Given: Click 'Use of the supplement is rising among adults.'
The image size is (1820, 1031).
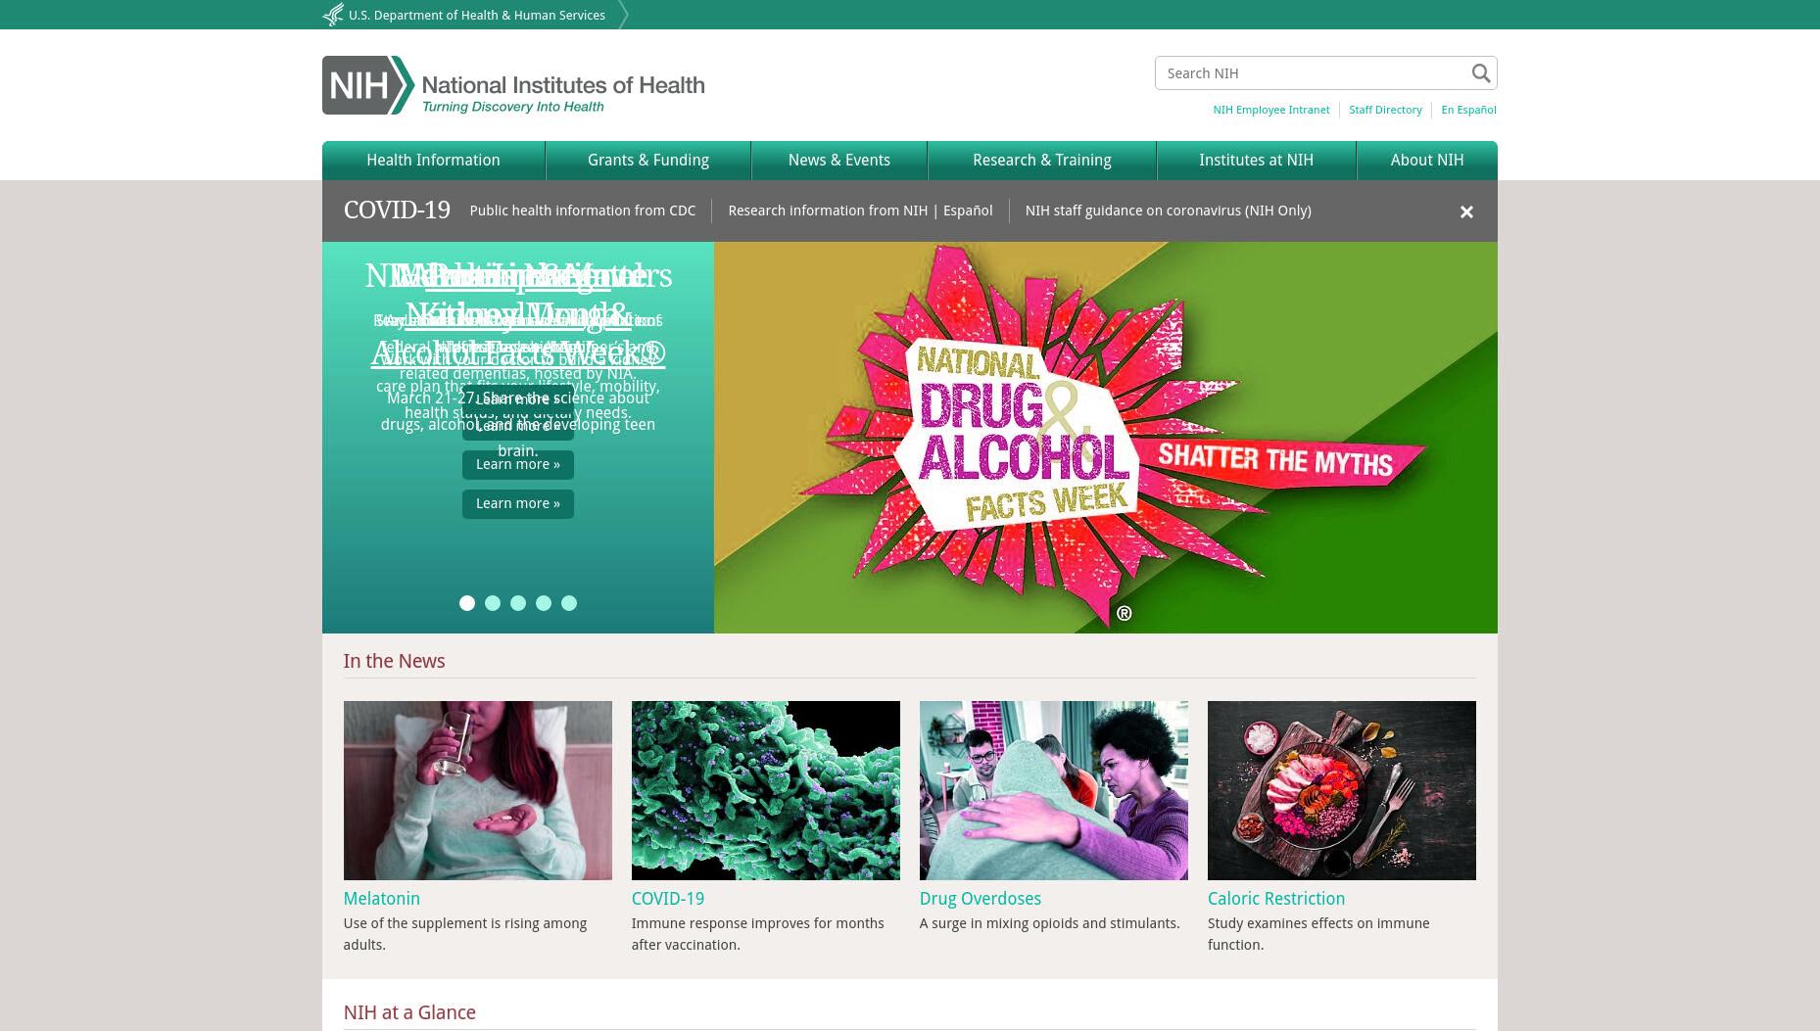Looking at the screenshot, I should [x=465, y=934].
